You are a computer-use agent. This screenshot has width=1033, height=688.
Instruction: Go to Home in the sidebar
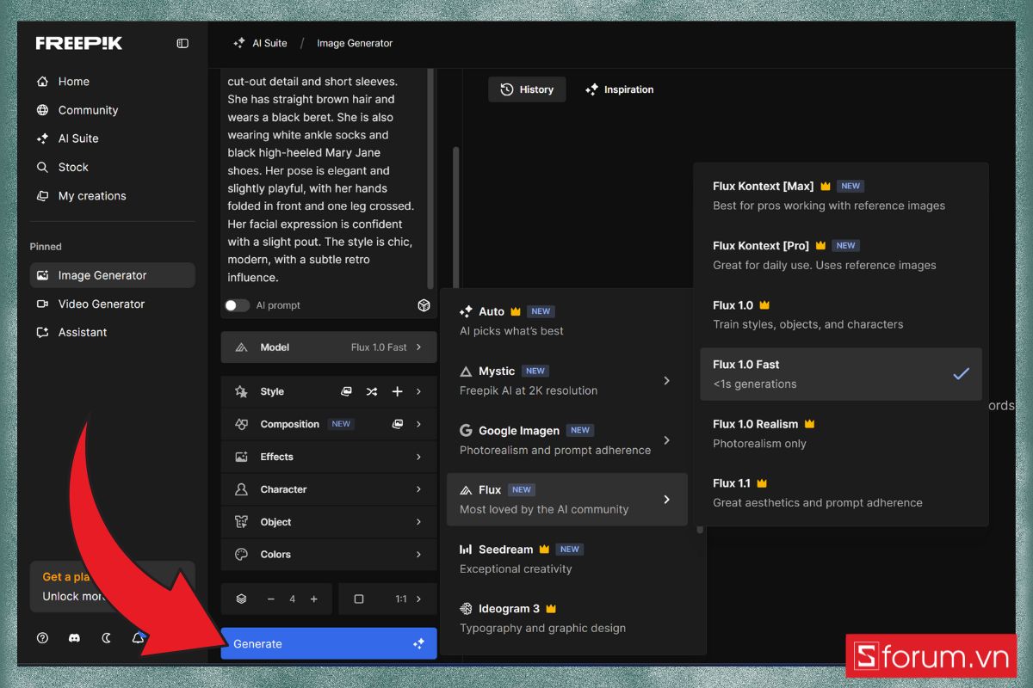pyautogui.click(x=73, y=82)
